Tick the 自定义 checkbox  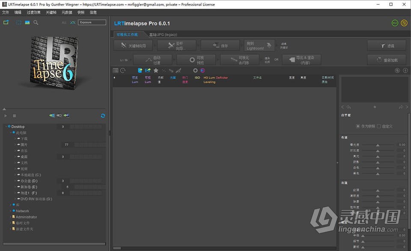click(379, 126)
